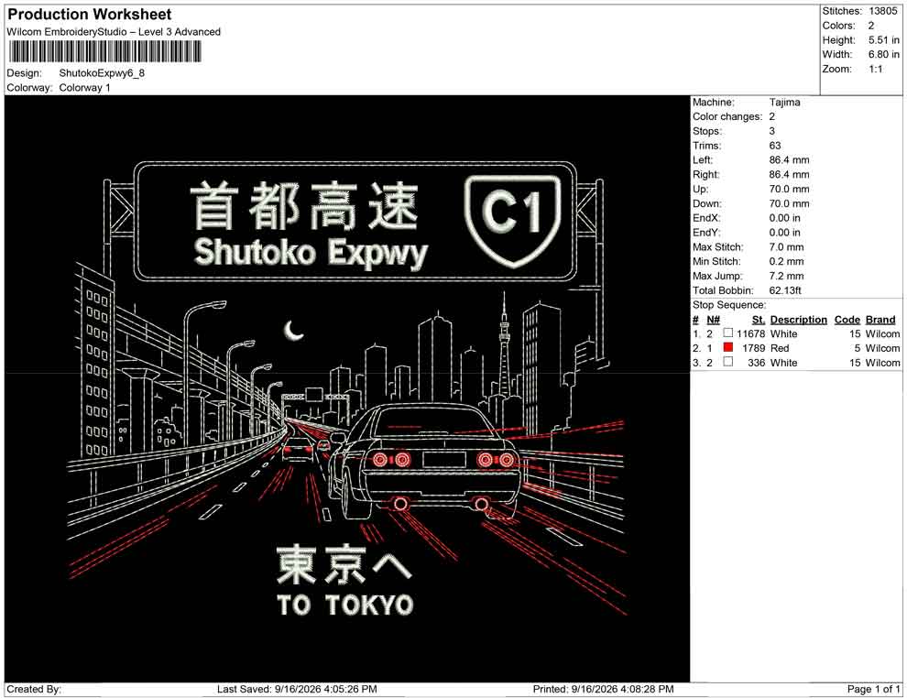
Task: Click the design name 'ShutokoExpwy6_8'
Action: tap(102, 73)
